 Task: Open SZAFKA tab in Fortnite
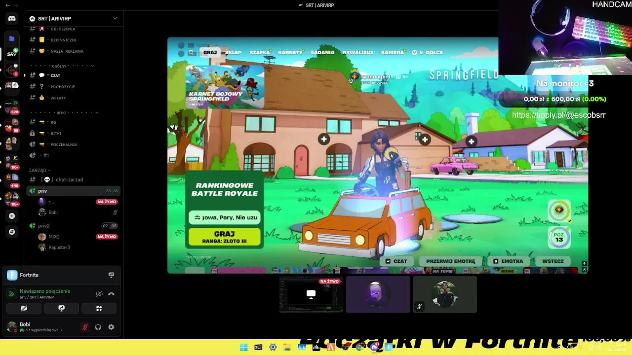coord(260,52)
